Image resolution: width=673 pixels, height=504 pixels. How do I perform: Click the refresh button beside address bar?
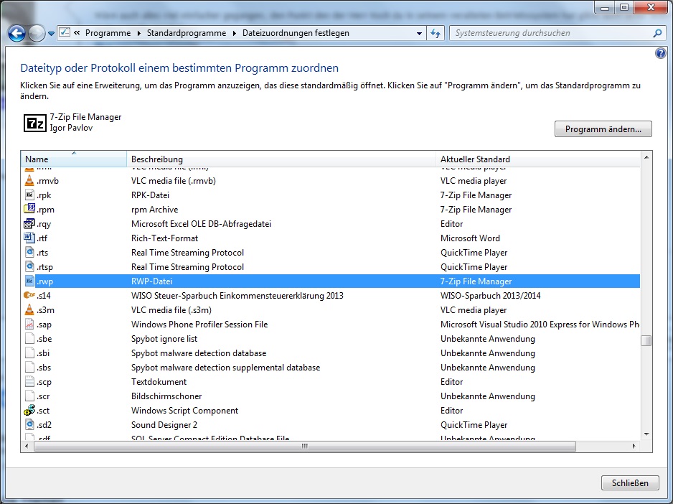click(436, 33)
